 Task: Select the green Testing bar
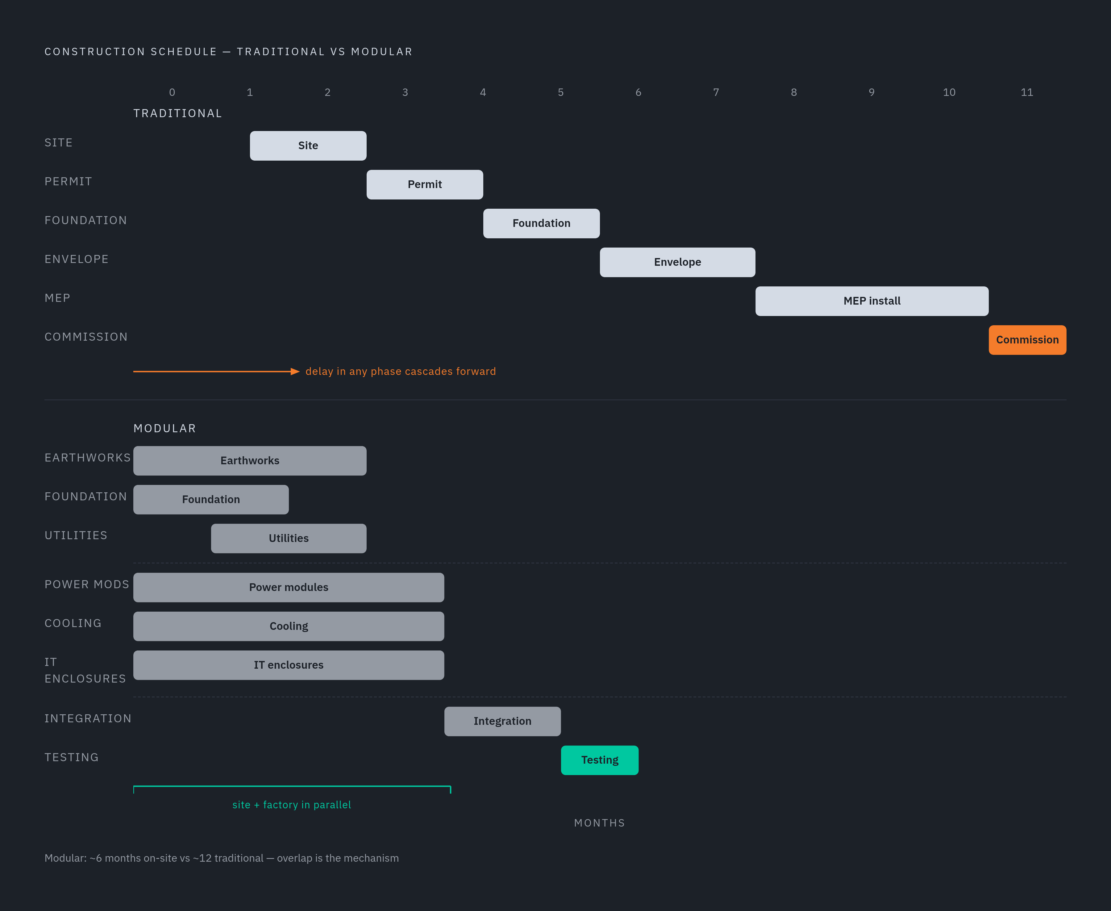click(x=599, y=760)
